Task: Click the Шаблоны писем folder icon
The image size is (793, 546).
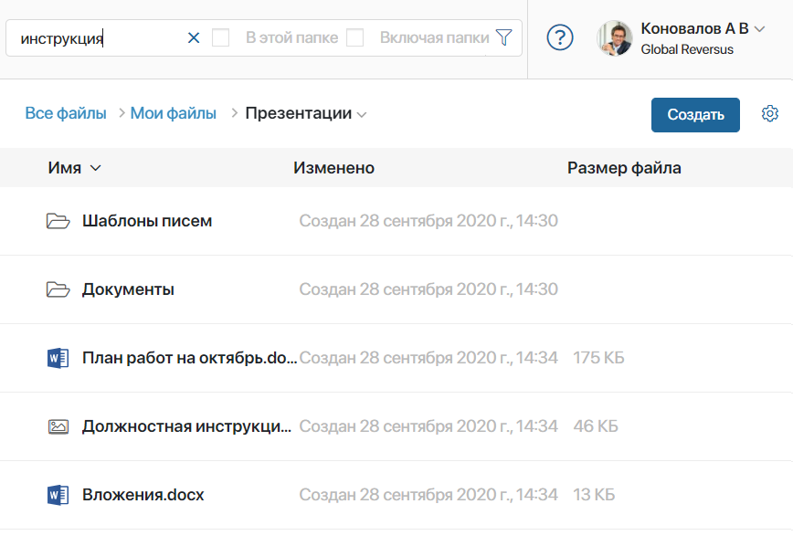Action: coord(58,221)
